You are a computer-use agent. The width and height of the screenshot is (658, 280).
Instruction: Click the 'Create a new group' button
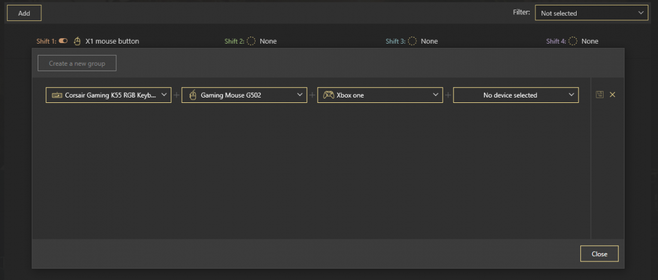(77, 63)
